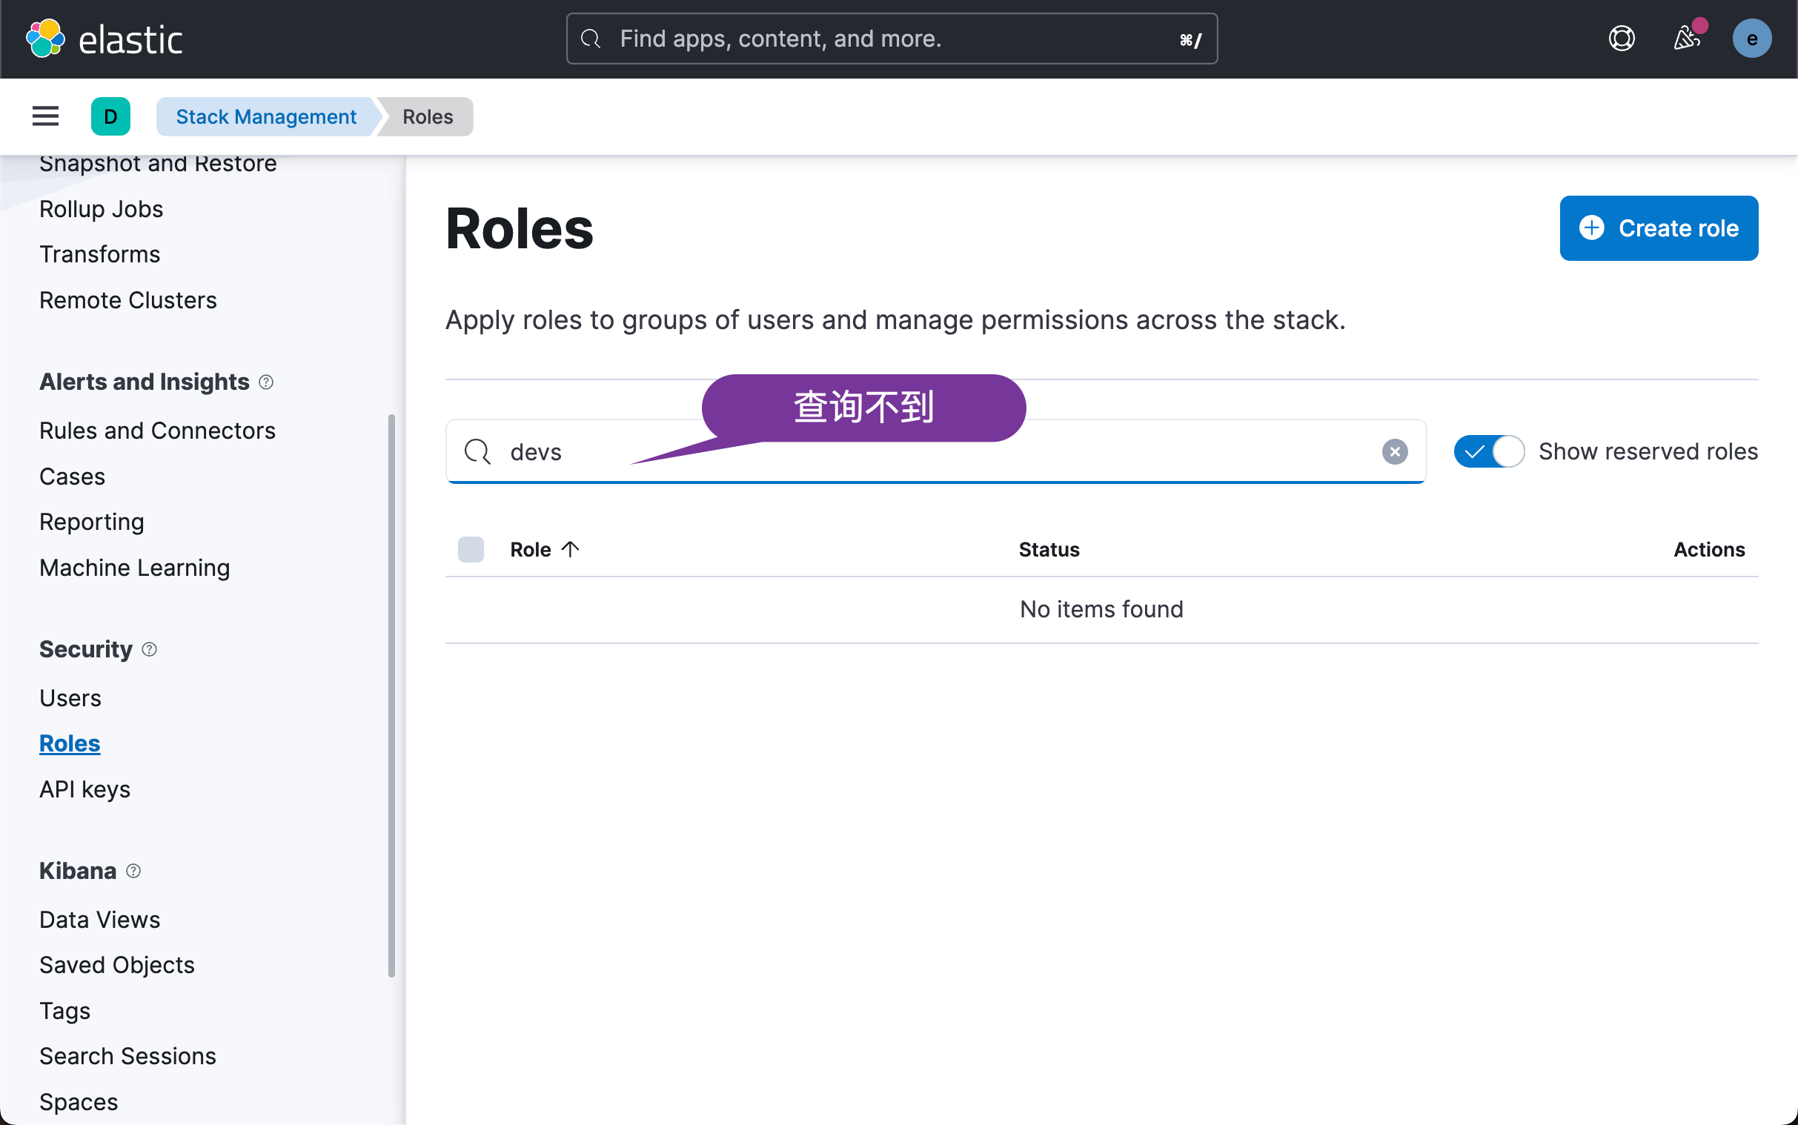Collapse the left sidebar via hamburger menu
Viewport: 1798px width, 1125px height.
pos(44,116)
